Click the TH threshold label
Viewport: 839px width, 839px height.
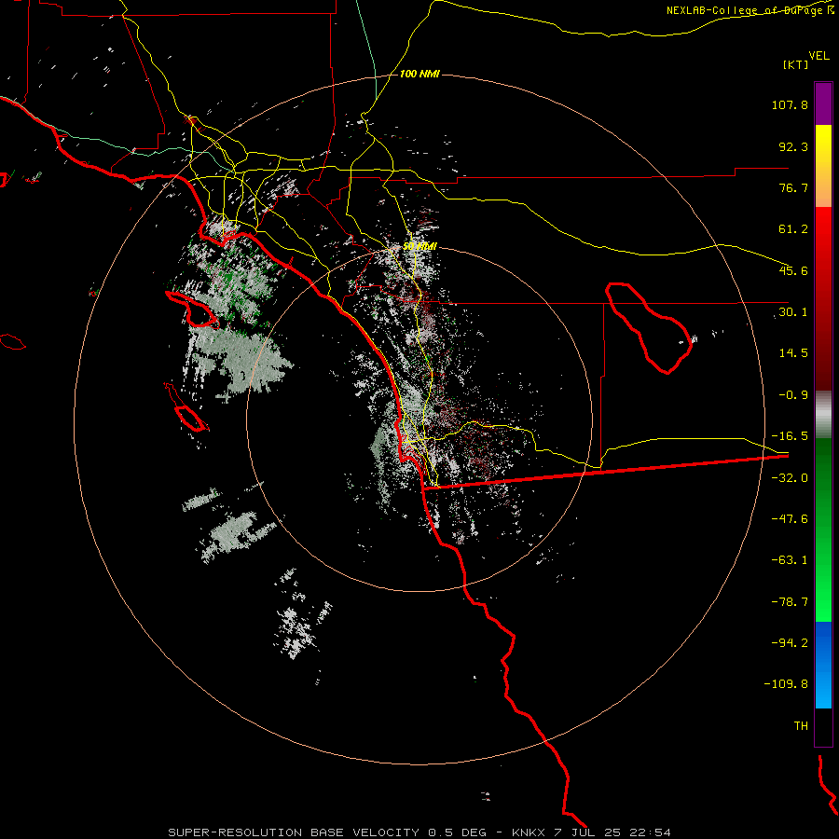click(x=801, y=726)
